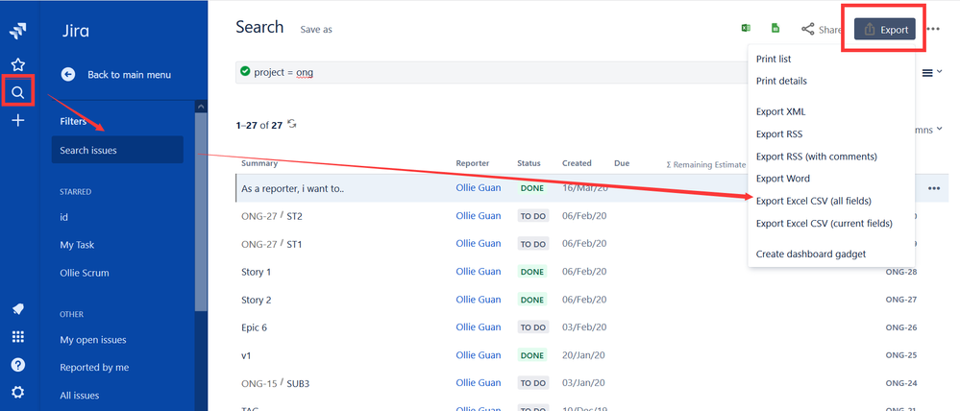Choose Export Excel CSV (current fields)
The width and height of the screenshot is (960, 411).
pyautogui.click(x=825, y=223)
